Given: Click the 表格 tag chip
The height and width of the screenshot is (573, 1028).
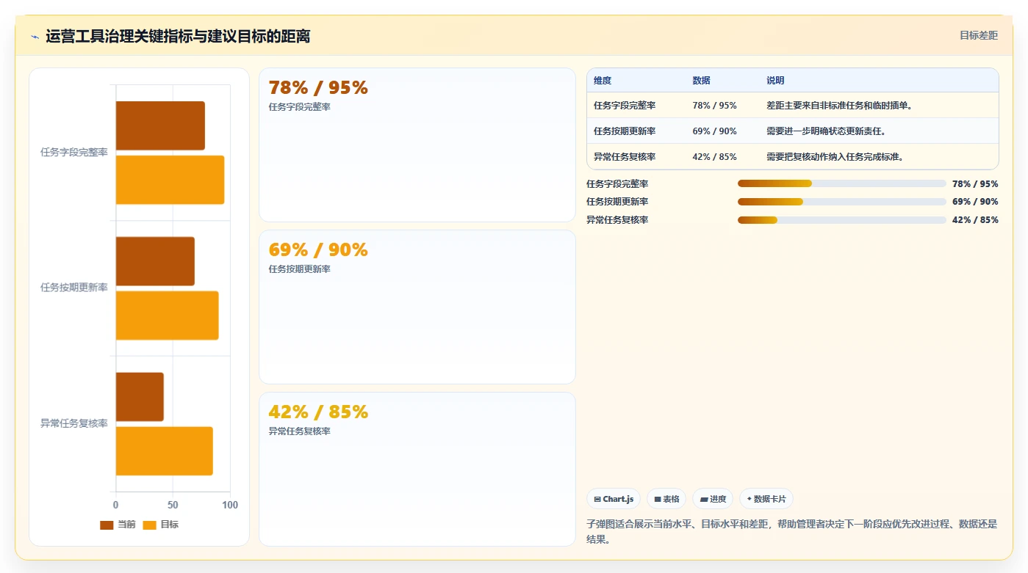Looking at the screenshot, I should [x=666, y=499].
